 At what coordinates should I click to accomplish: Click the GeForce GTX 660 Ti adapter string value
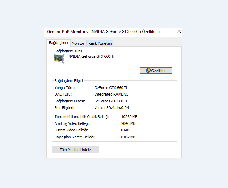pyautogui.click(x=111, y=101)
